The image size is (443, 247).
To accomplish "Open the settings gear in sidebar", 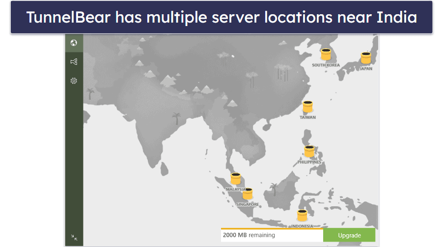I will point(74,81).
